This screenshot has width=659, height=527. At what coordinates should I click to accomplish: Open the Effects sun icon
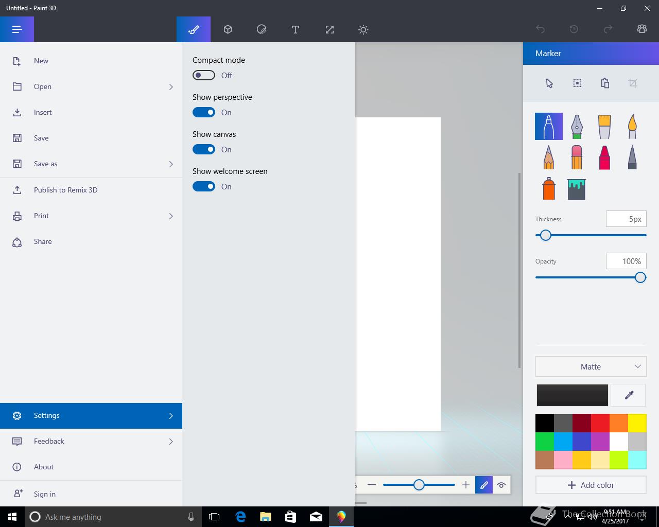coord(363,29)
